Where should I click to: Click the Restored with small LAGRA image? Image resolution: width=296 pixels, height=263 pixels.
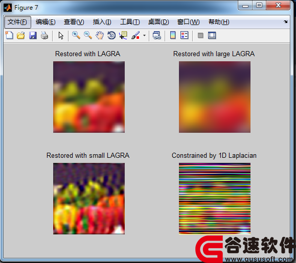point(89,199)
